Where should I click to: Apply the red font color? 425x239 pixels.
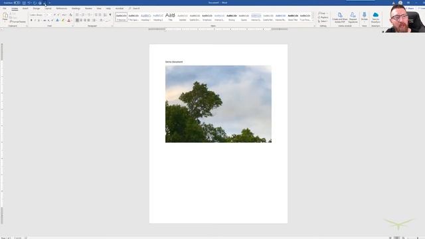[x=69, y=21]
